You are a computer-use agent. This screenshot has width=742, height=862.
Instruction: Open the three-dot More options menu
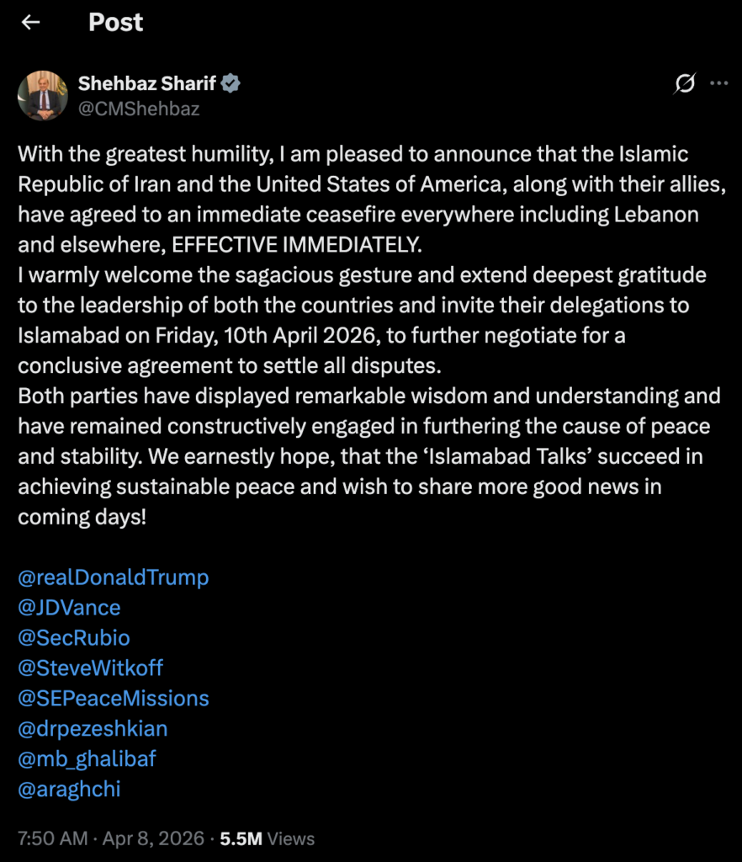coord(718,83)
